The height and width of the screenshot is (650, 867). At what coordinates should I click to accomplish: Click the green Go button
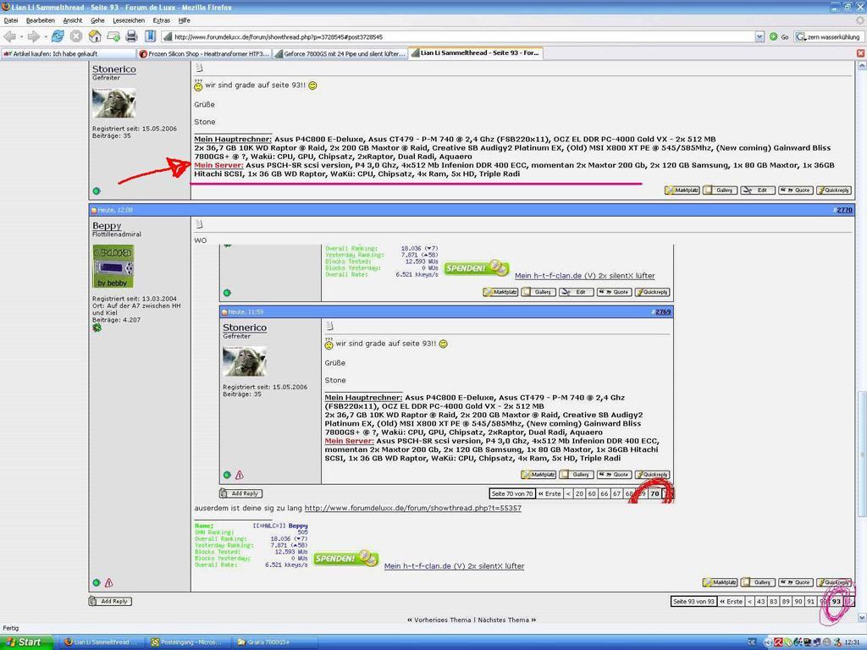tap(779, 37)
